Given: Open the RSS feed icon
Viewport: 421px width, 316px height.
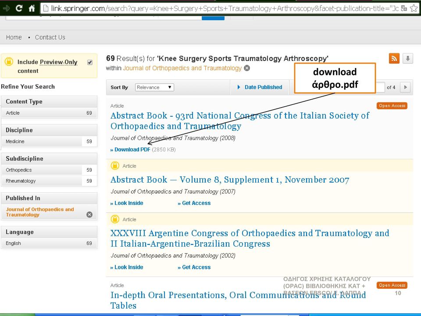Looking at the screenshot, I should pos(394,58).
